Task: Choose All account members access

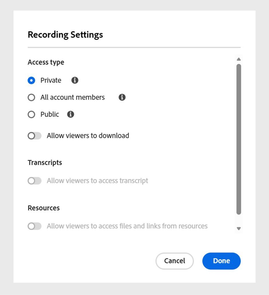Action: tap(31, 97)
